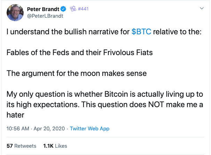View the 57 Retweets list
Image resolution: width=211 pixels, height=155 pixels.
tap(21, 146)
